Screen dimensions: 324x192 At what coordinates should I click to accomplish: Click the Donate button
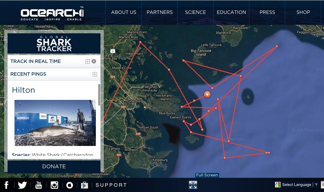(54, 167)
